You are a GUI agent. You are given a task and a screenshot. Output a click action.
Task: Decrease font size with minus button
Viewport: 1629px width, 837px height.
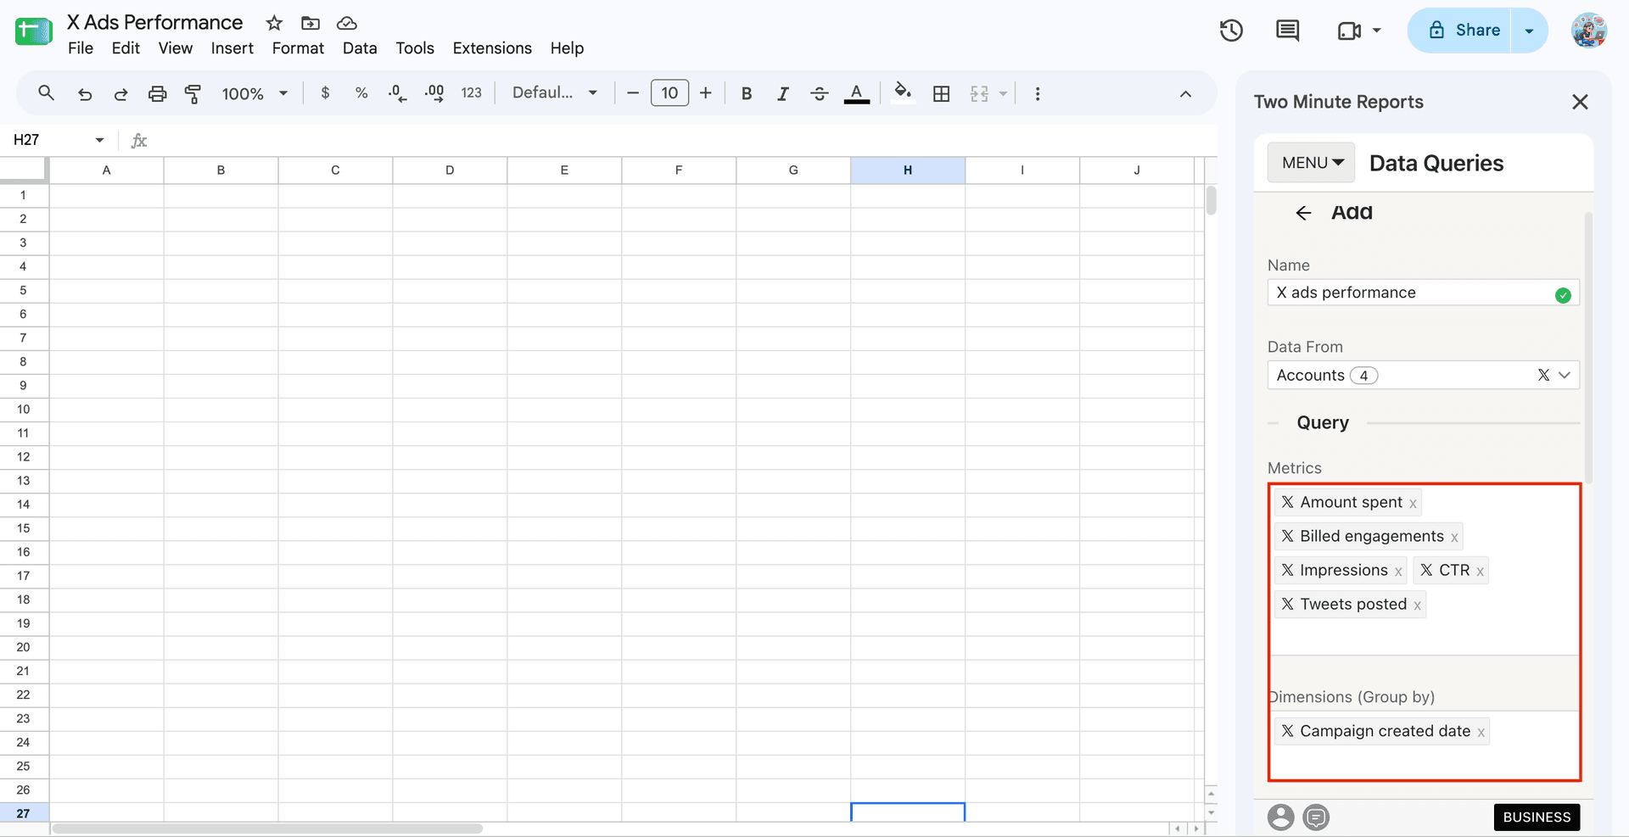click(632, 93)
